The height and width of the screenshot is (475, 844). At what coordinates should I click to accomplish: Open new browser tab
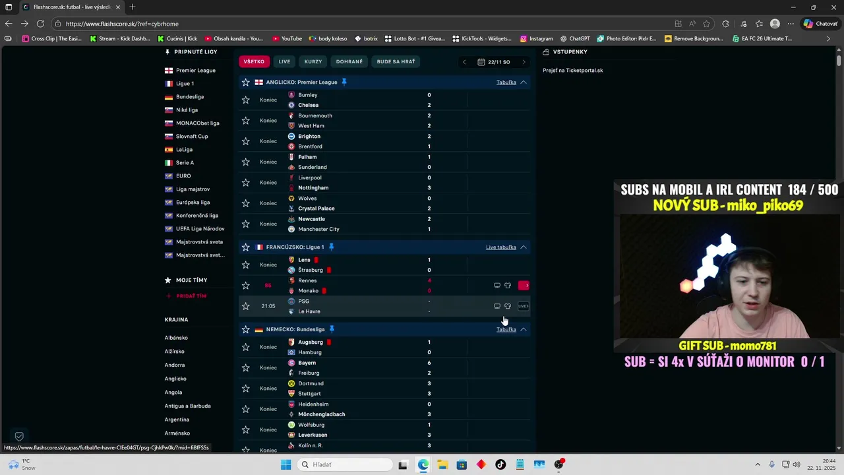point(133,7)
